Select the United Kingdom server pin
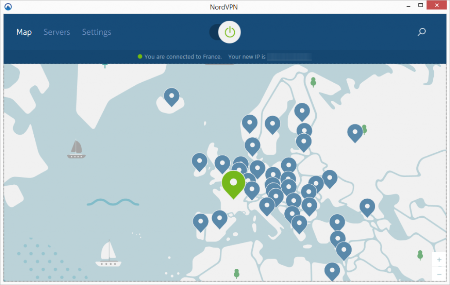 coord(222,164)
